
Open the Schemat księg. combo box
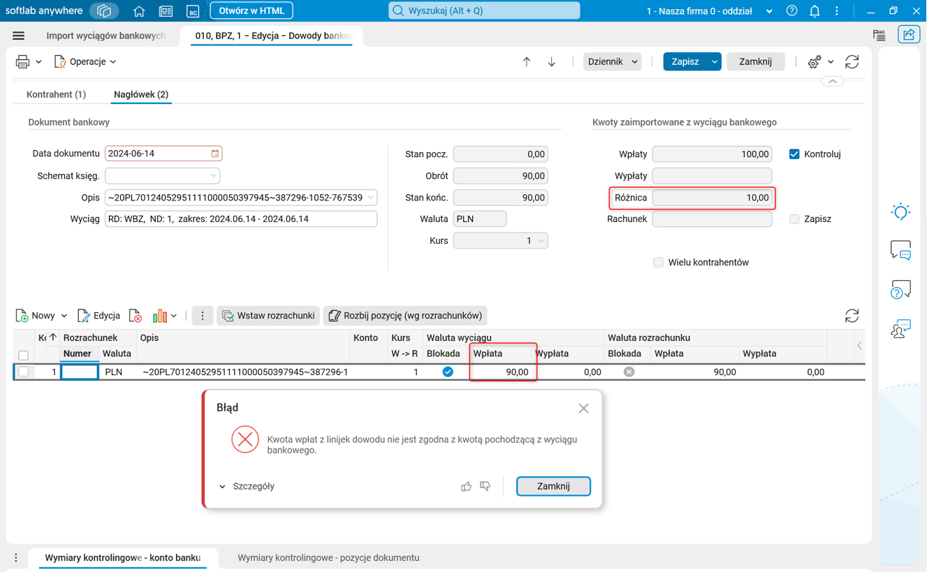163,176
